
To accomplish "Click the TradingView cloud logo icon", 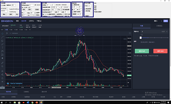I will [x=8, y=83].
